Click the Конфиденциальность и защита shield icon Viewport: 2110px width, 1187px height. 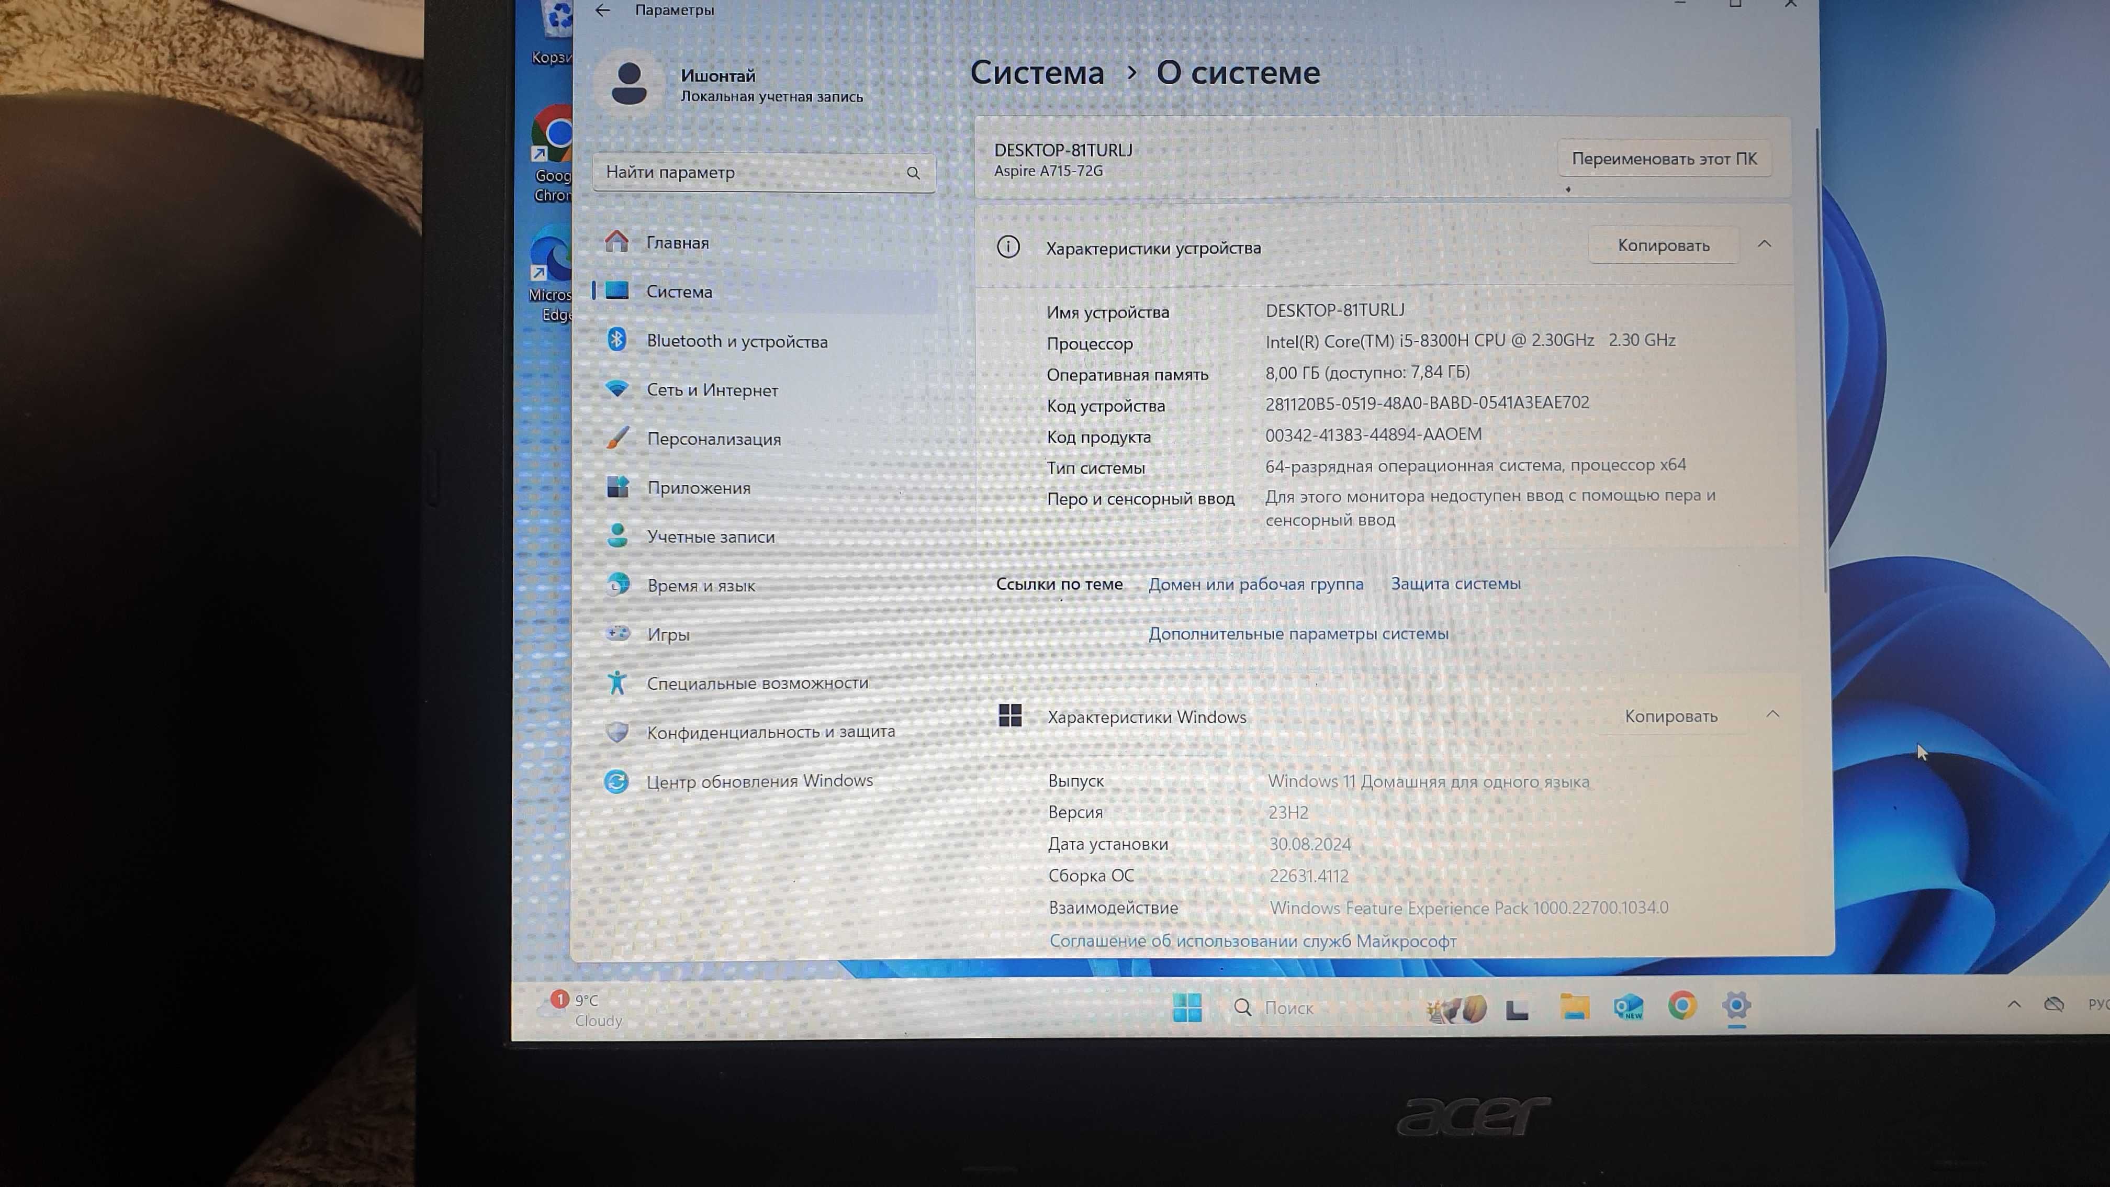(617, 732)
